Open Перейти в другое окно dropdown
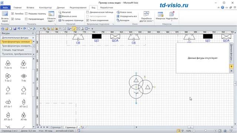This screenshot has width=237, height=133. pos(146,16)
